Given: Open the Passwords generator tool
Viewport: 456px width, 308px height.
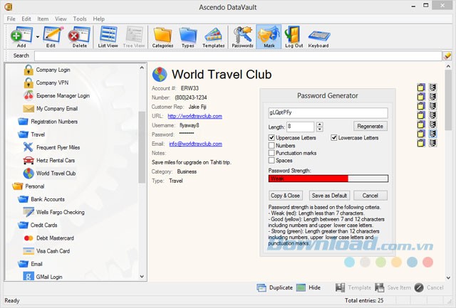Looking at the screenshot, I should pyautogui.click(x=244, y=33).
